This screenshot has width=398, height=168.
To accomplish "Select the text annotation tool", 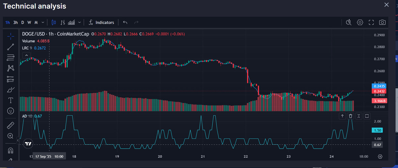I will [11, 100].
